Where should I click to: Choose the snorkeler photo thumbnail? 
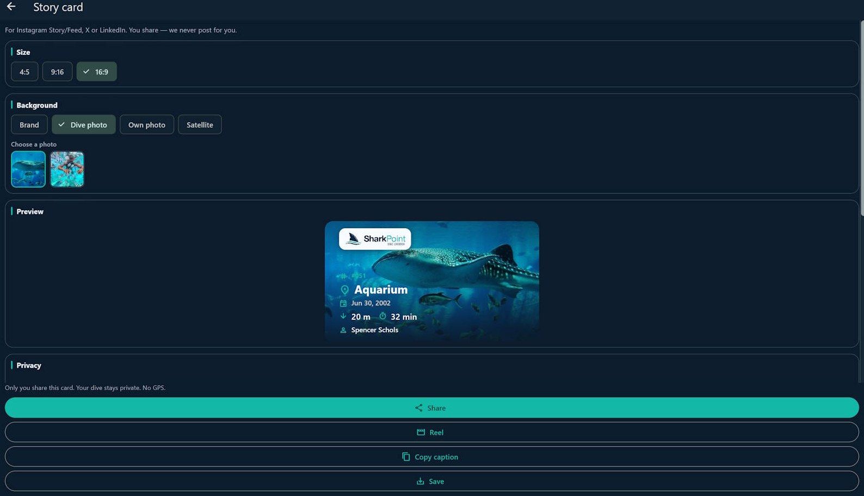pos(67,169)
